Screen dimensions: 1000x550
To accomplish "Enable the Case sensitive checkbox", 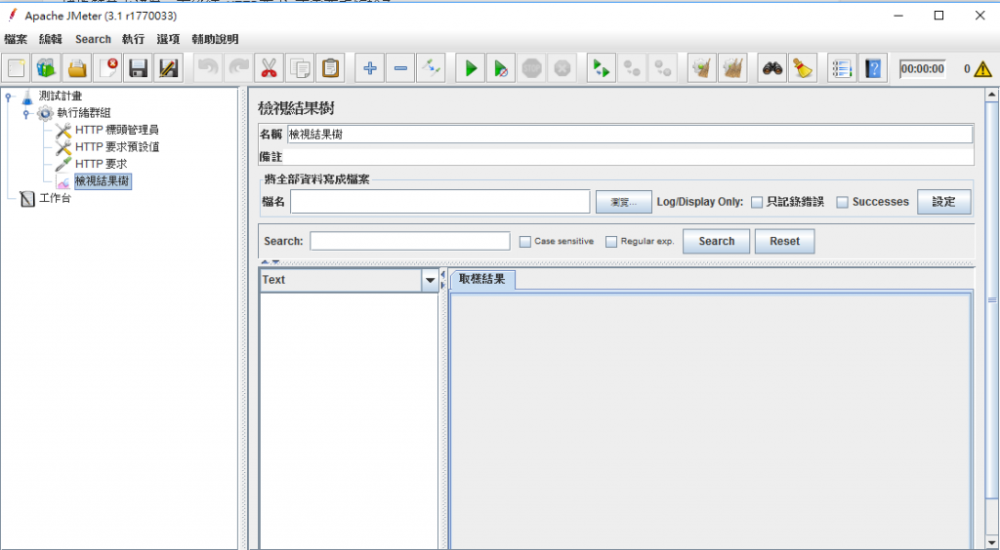I will click(x=524, y=242).
